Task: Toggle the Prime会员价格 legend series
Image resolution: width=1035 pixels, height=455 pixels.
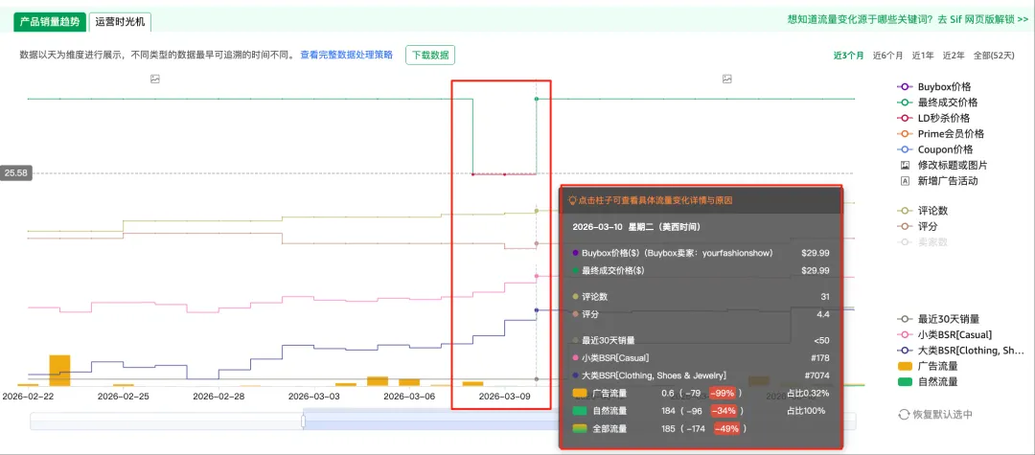Action: click(x=941, y=134)
